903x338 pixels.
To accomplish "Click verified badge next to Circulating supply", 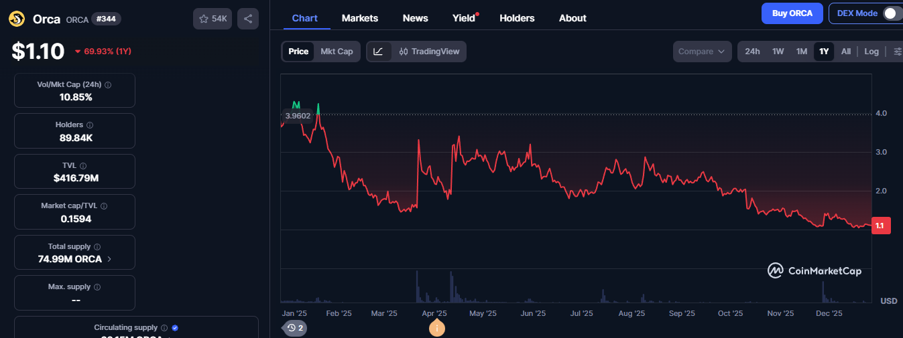I will coord(175,328).
